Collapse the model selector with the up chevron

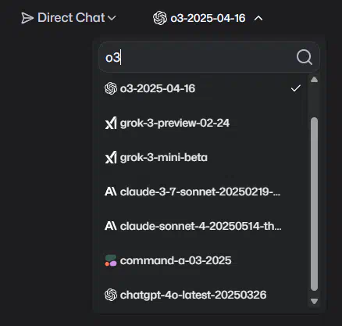(x=258, y=18)
